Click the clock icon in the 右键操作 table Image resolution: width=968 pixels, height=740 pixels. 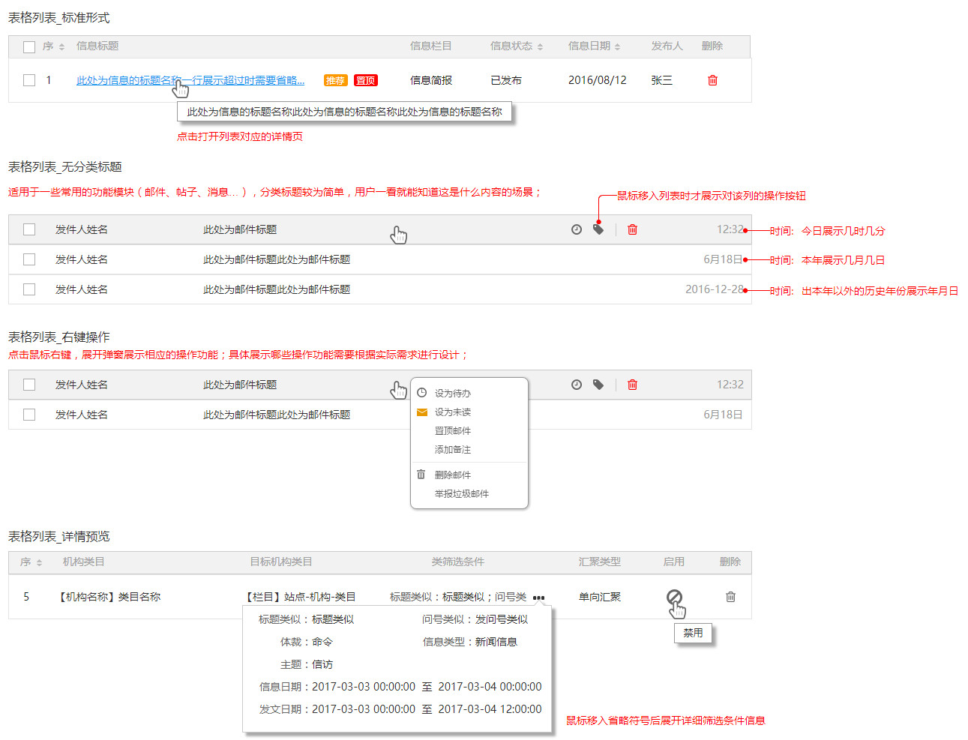point(576,385)
